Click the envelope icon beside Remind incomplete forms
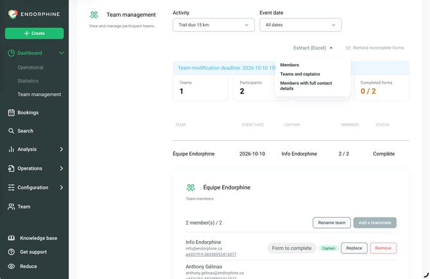The image size is (430, 279). pos(348,48)
